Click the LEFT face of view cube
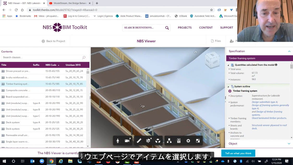This screenshot has width=293, height=165. (215, 62)
